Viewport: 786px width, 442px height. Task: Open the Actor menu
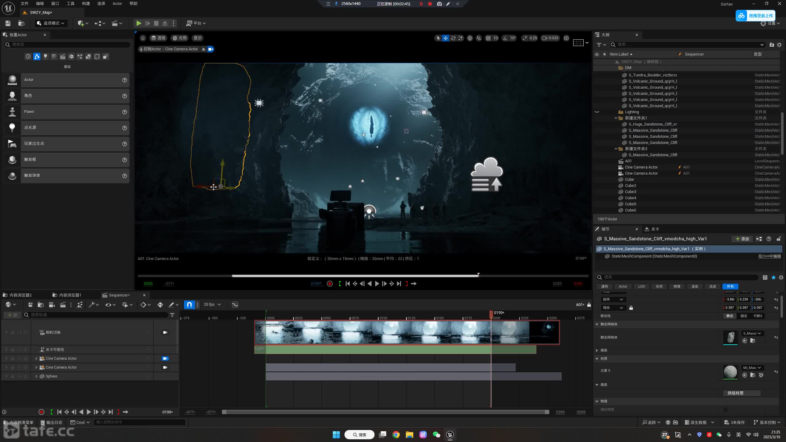(x=117, y=4)
